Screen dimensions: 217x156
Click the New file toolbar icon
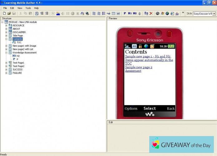tap(4, 13)
